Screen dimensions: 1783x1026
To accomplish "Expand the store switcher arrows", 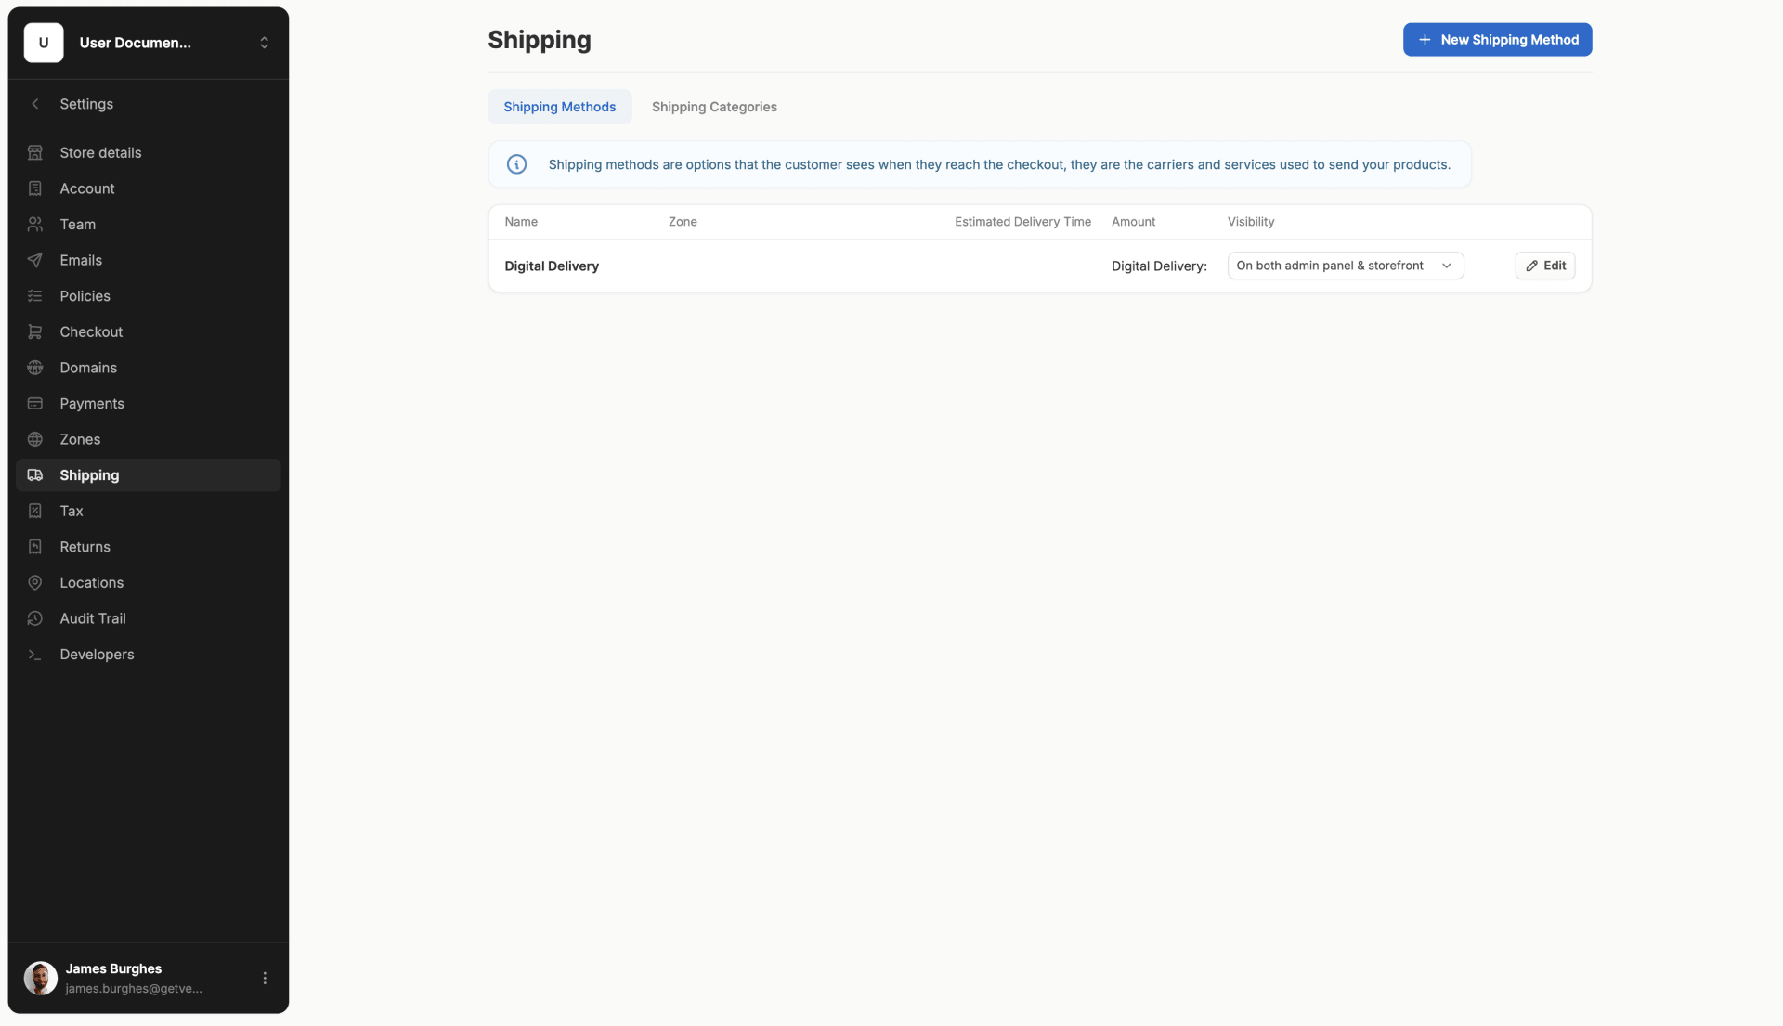I will tap(265, 43).
